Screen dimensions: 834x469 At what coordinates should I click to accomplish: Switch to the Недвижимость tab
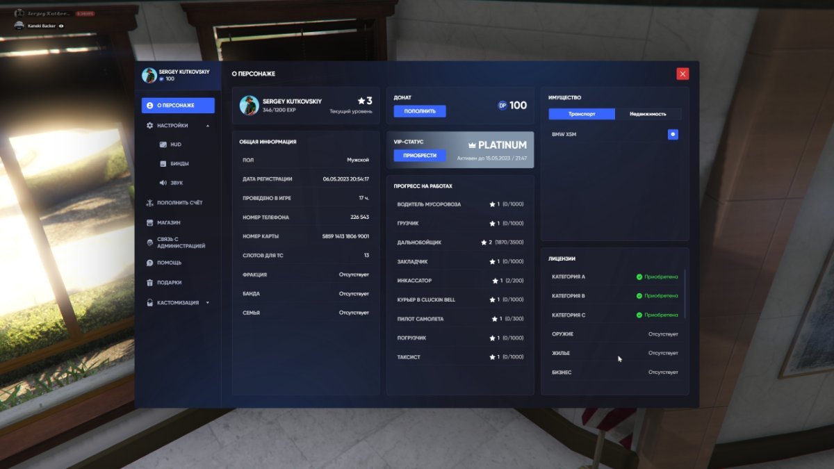coord(648,114)
